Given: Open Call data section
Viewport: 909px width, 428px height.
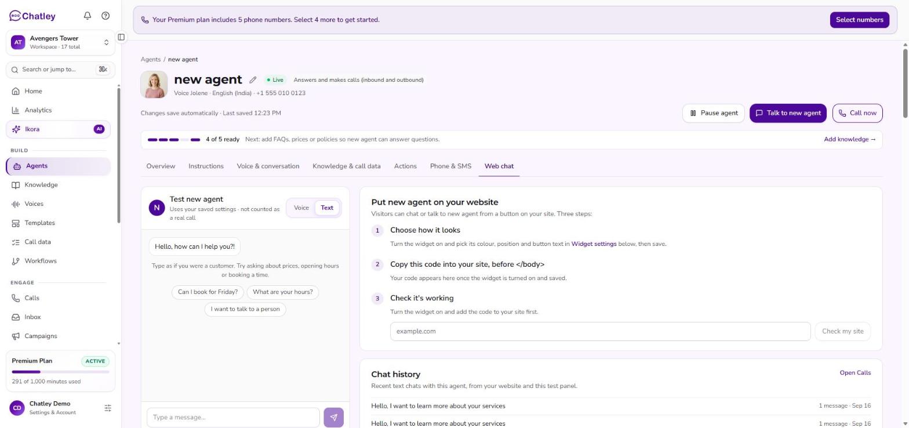Looking at the screenshot, I should (x=58, y=242).
